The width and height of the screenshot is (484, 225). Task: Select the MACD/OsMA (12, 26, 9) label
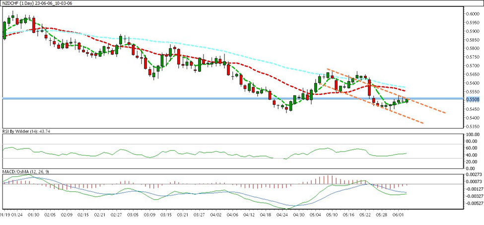click(x=26, y=171)
